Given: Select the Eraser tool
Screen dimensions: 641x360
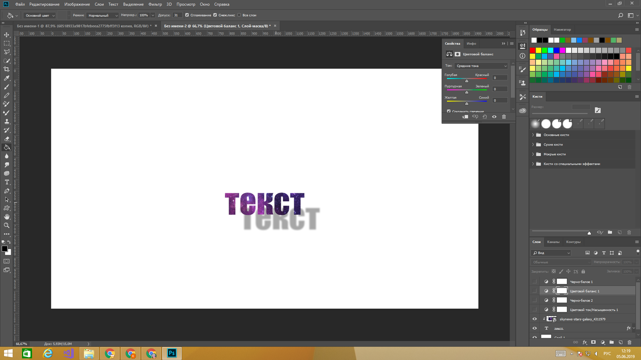Looking at the screenshot, I should click(6, 139).
